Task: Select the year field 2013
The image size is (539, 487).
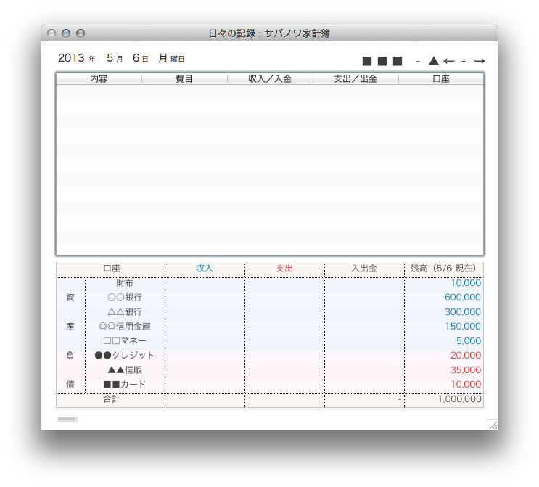Action: [71, 58]
